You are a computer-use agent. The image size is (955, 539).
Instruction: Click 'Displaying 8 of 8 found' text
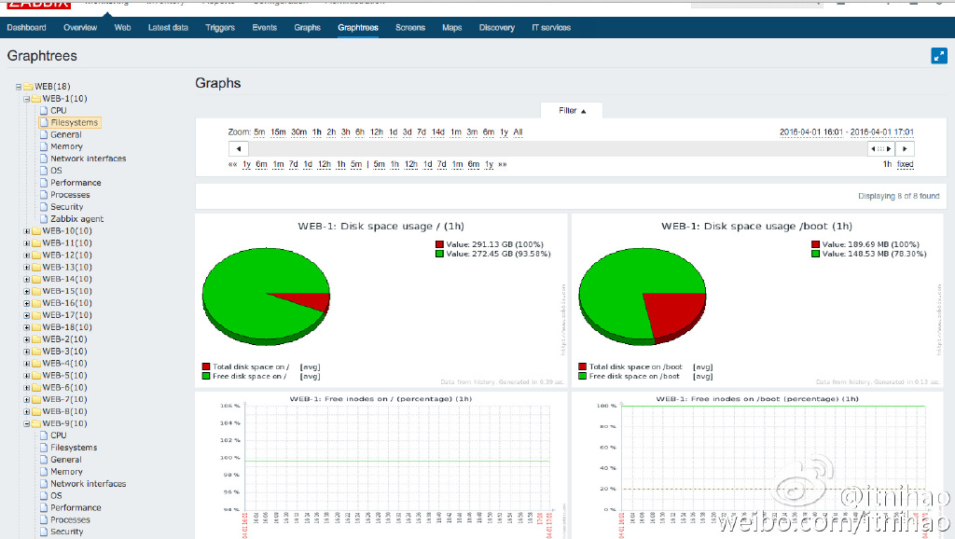pyautogui.click(x=898, y=196)
